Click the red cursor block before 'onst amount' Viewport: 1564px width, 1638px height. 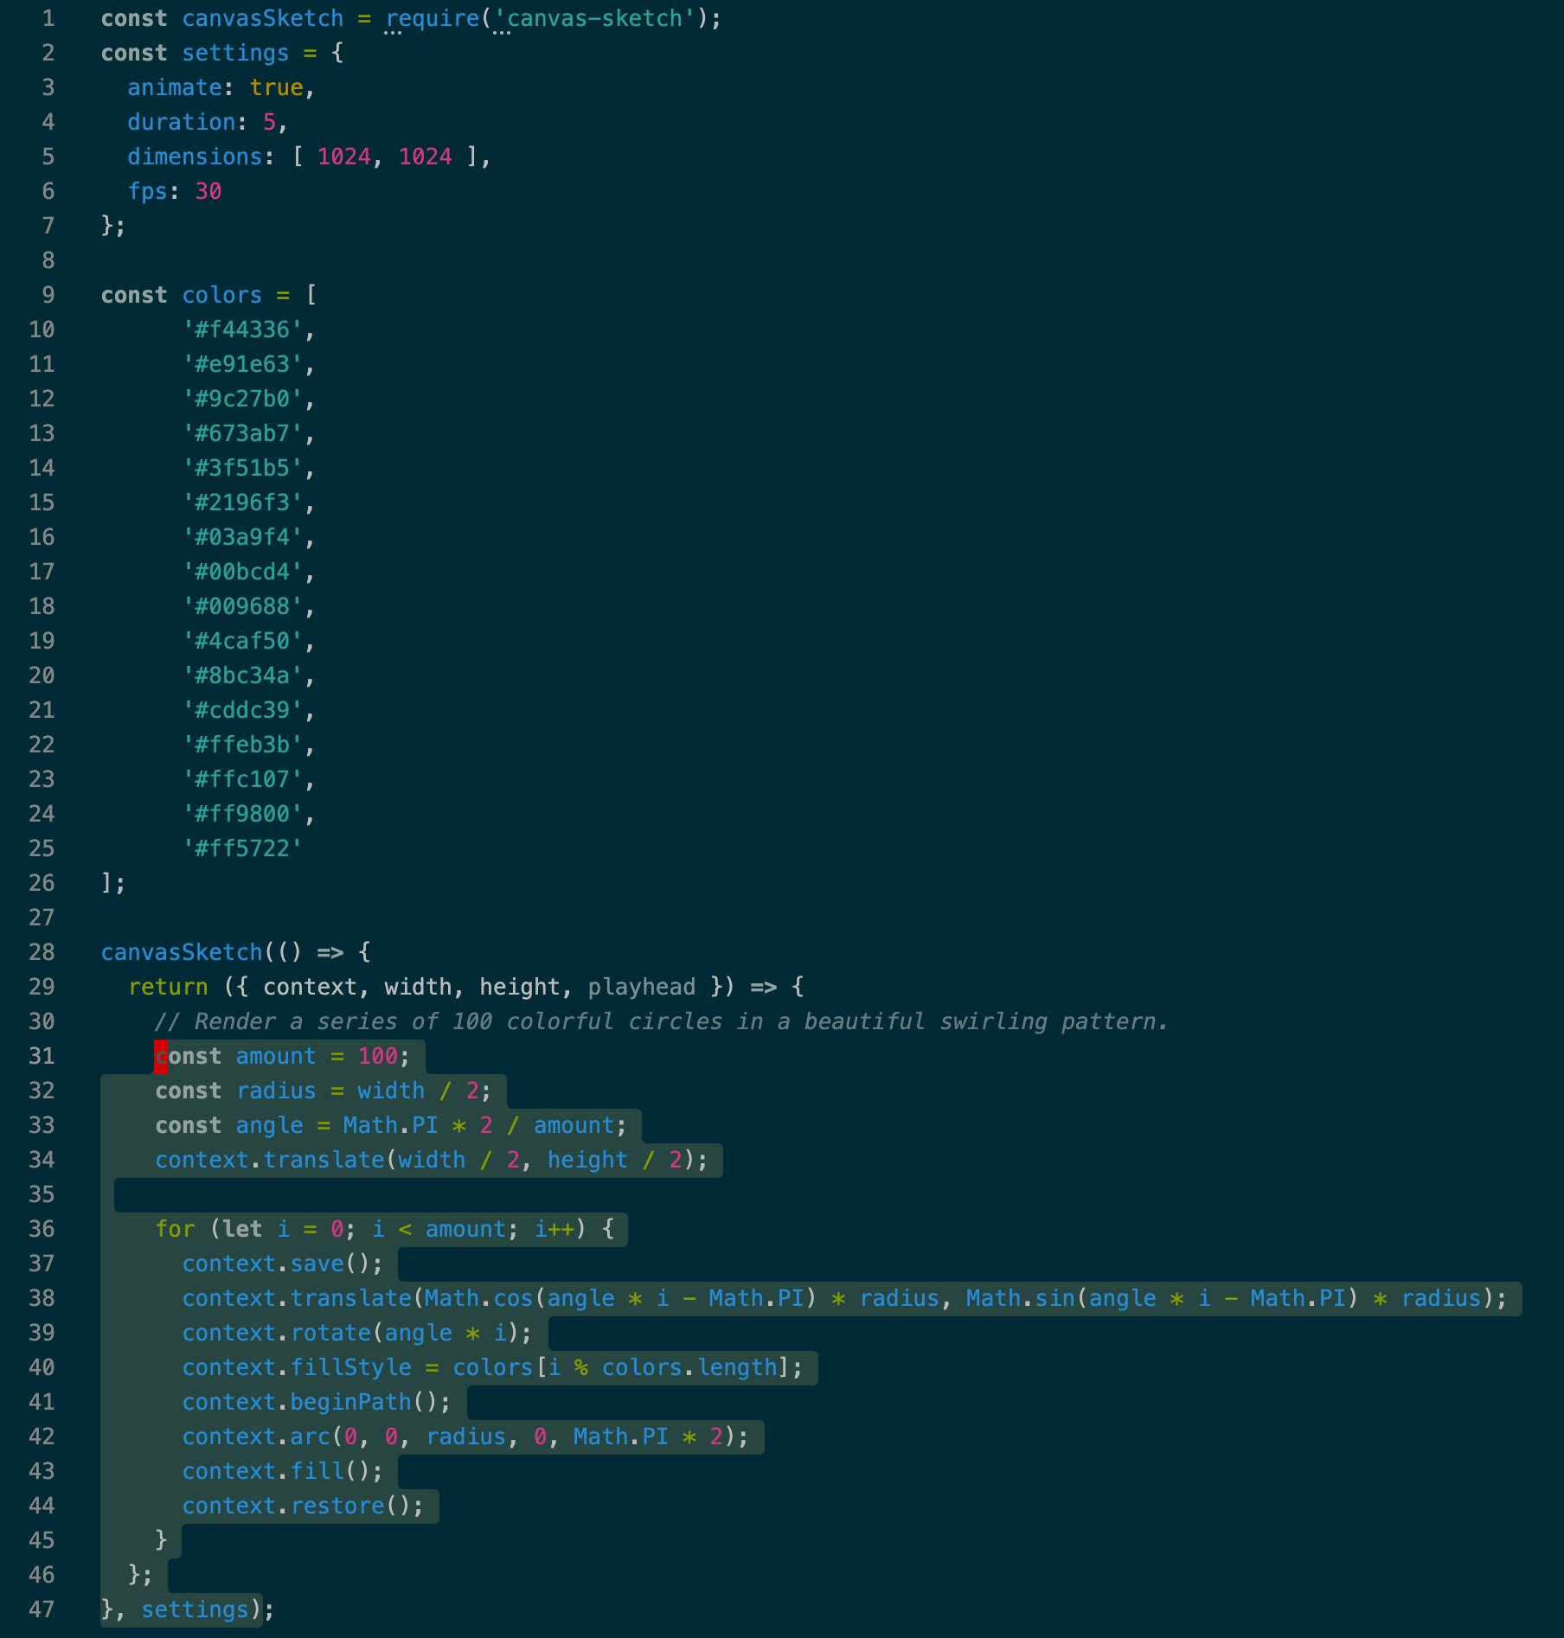click(161, 1056)
